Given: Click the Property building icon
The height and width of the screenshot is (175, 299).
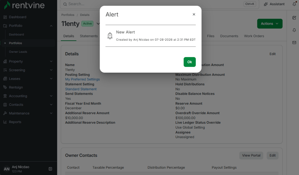Looking at the screenshot, I should click(x=5, y=62).
